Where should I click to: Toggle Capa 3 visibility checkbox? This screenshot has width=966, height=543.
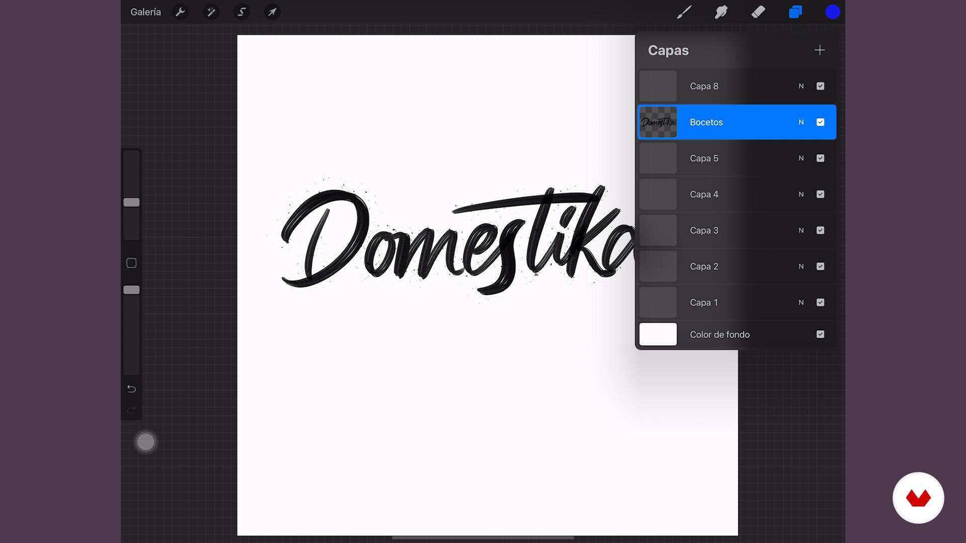(x=820, y=230)
